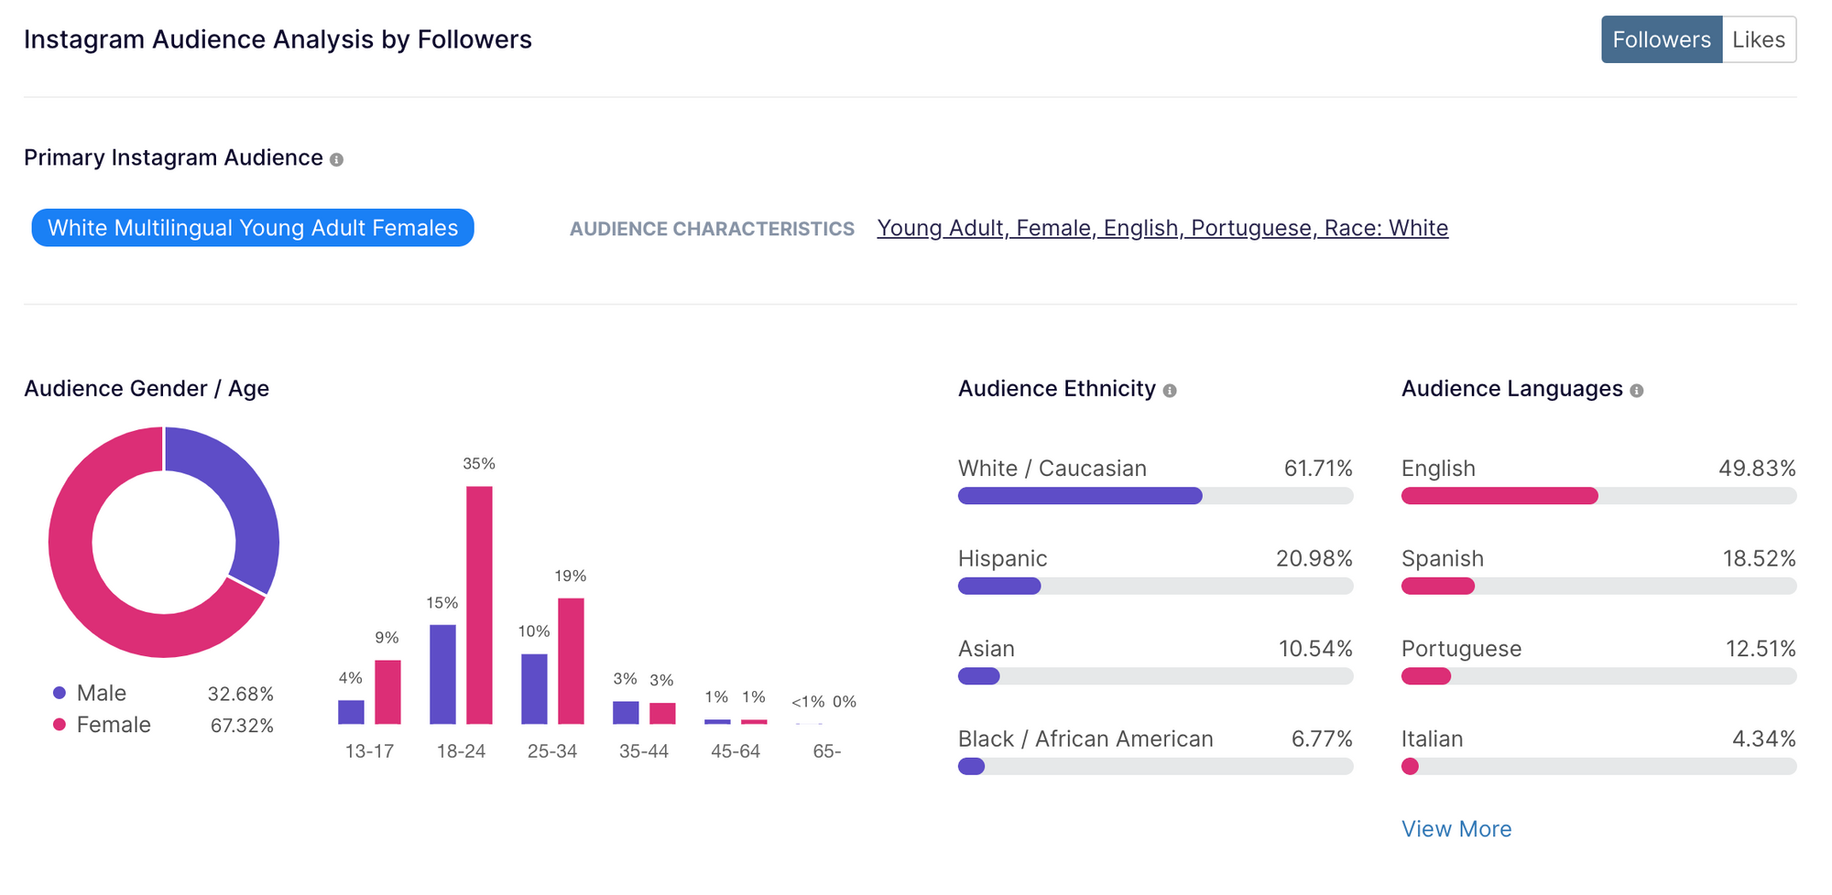The image size is (1832, 895).
Task: Click the White / Caucasian progress bar
Action: pos(1154,496)
